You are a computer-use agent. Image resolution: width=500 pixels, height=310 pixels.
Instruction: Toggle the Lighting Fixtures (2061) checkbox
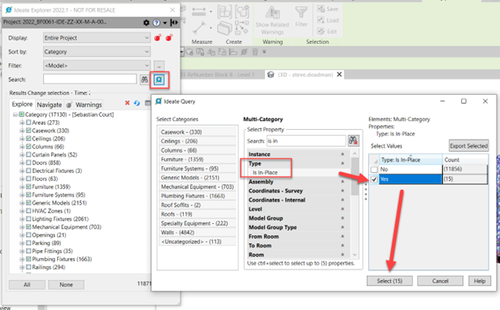(x=28, y=218)
